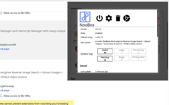Click the NooBox title text
169x105 pixels.
87,25
